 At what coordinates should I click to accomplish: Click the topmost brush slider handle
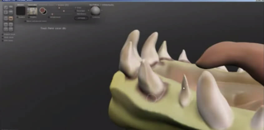coord(59,8)
